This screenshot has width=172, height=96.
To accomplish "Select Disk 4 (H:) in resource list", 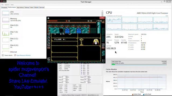I will tap(24, 46).
